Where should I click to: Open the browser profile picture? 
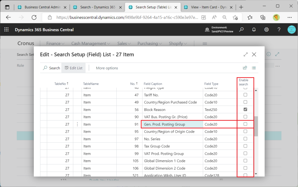[x=276, y=17]
